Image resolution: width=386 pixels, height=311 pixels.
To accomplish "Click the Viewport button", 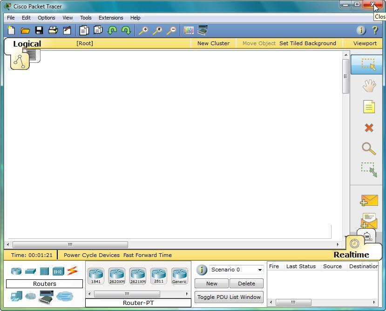I will pos(365,43).
